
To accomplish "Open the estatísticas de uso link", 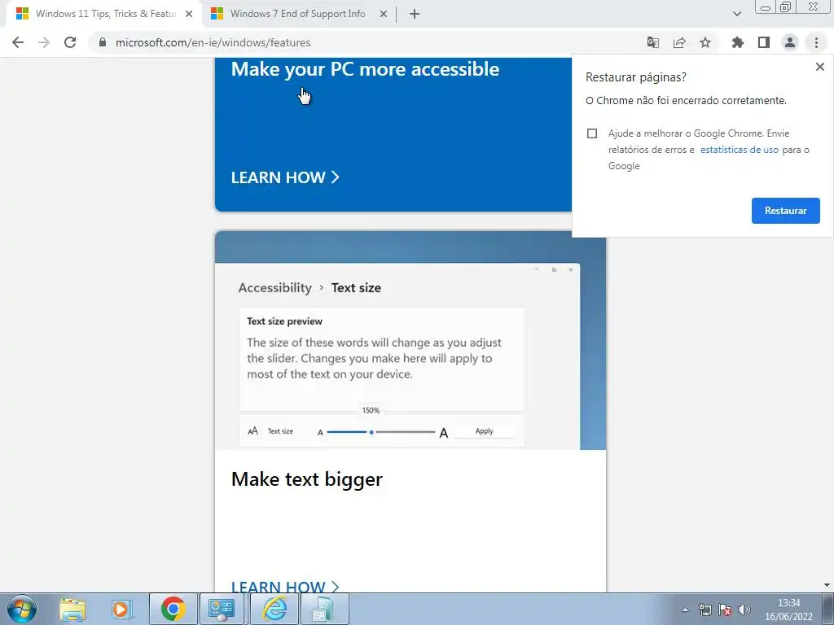I will (x=740, y=150).
